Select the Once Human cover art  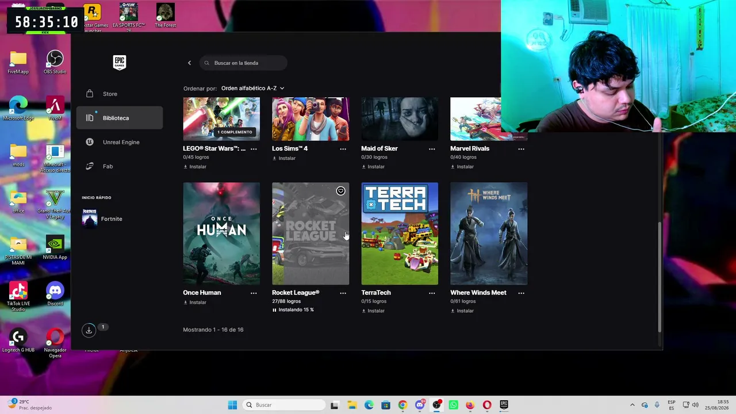221,233
